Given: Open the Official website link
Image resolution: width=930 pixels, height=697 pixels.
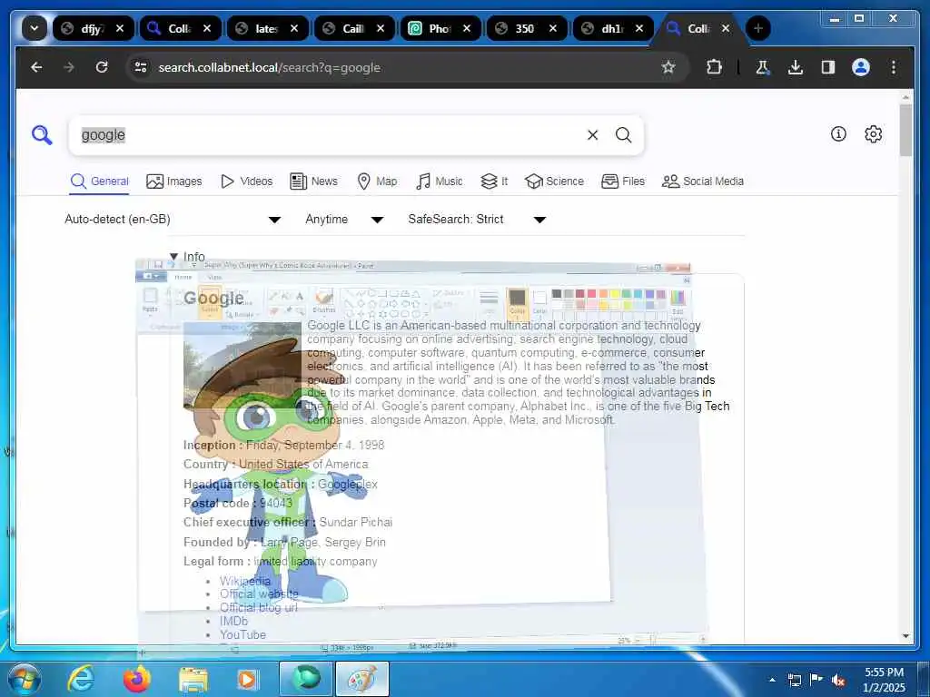Looking at the screenshot, I should [x=259, y=594].
